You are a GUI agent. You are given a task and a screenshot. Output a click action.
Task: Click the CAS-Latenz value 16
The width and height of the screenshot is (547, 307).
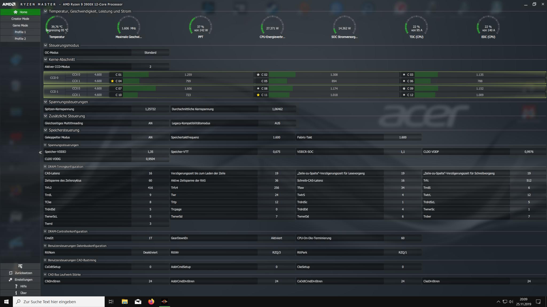tap(150, 173)
